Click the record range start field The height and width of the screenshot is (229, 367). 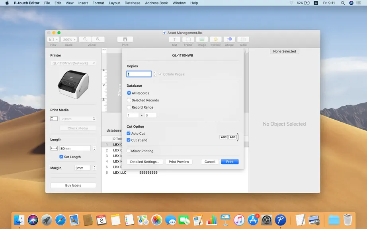tap(133, 115)
